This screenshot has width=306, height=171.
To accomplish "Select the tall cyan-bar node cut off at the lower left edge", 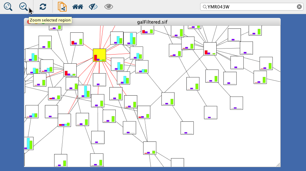I will (x=28, y=143).
